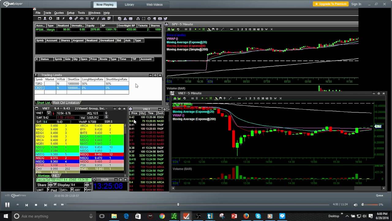This screenshot has height=221, width=392.
Task: Click green plus zoom-in on SPY chart
Action: pos(195,29)
